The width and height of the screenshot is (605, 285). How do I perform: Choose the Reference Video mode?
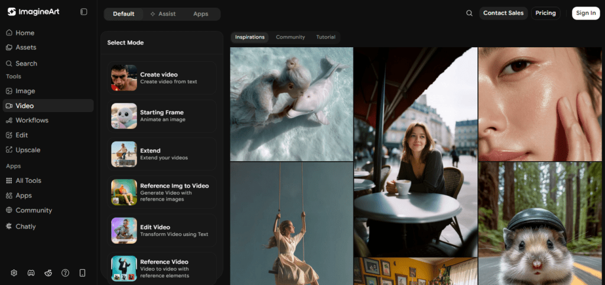162,268
